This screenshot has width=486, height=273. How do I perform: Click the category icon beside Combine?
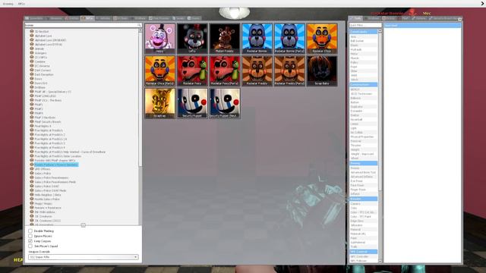tap(32, 61)
